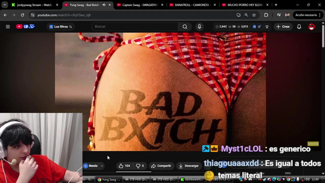
Task: Click the Crear button
Action: [283, 26]
